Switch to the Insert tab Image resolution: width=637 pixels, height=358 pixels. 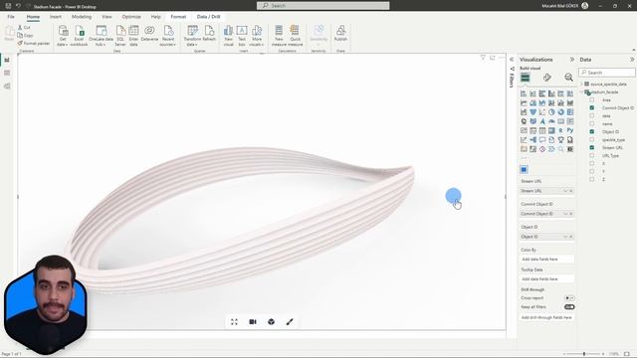[56, 17]
